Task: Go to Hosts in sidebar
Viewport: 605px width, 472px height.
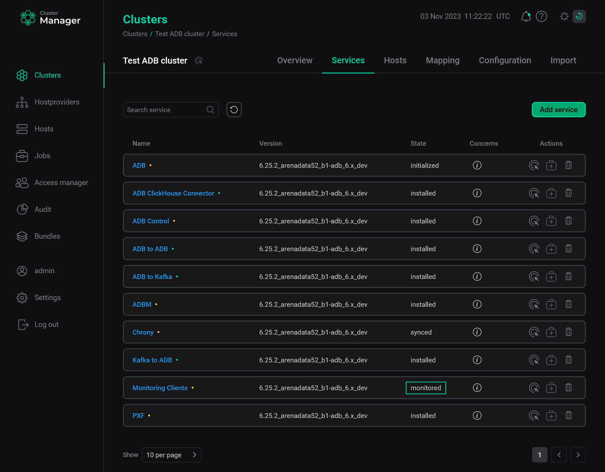Action: pos(35,129)
